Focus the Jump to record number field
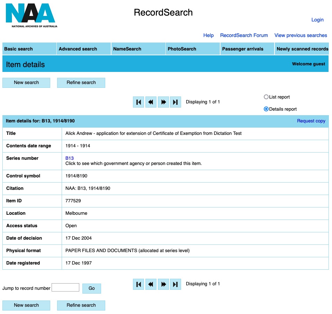Image resolution: width=332 pixels, height=314 pixels. tap(65, 287)
